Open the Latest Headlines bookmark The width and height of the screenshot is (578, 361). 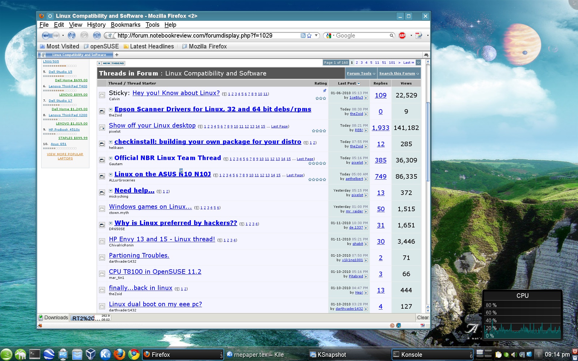click(x=149, y=46)
